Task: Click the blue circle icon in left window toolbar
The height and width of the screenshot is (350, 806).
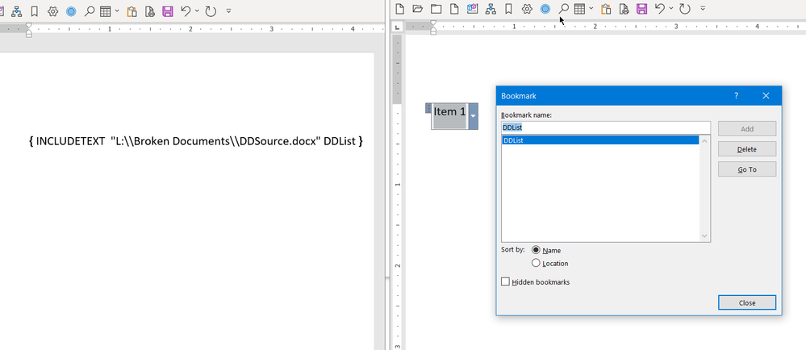Action: pos(72,11)
